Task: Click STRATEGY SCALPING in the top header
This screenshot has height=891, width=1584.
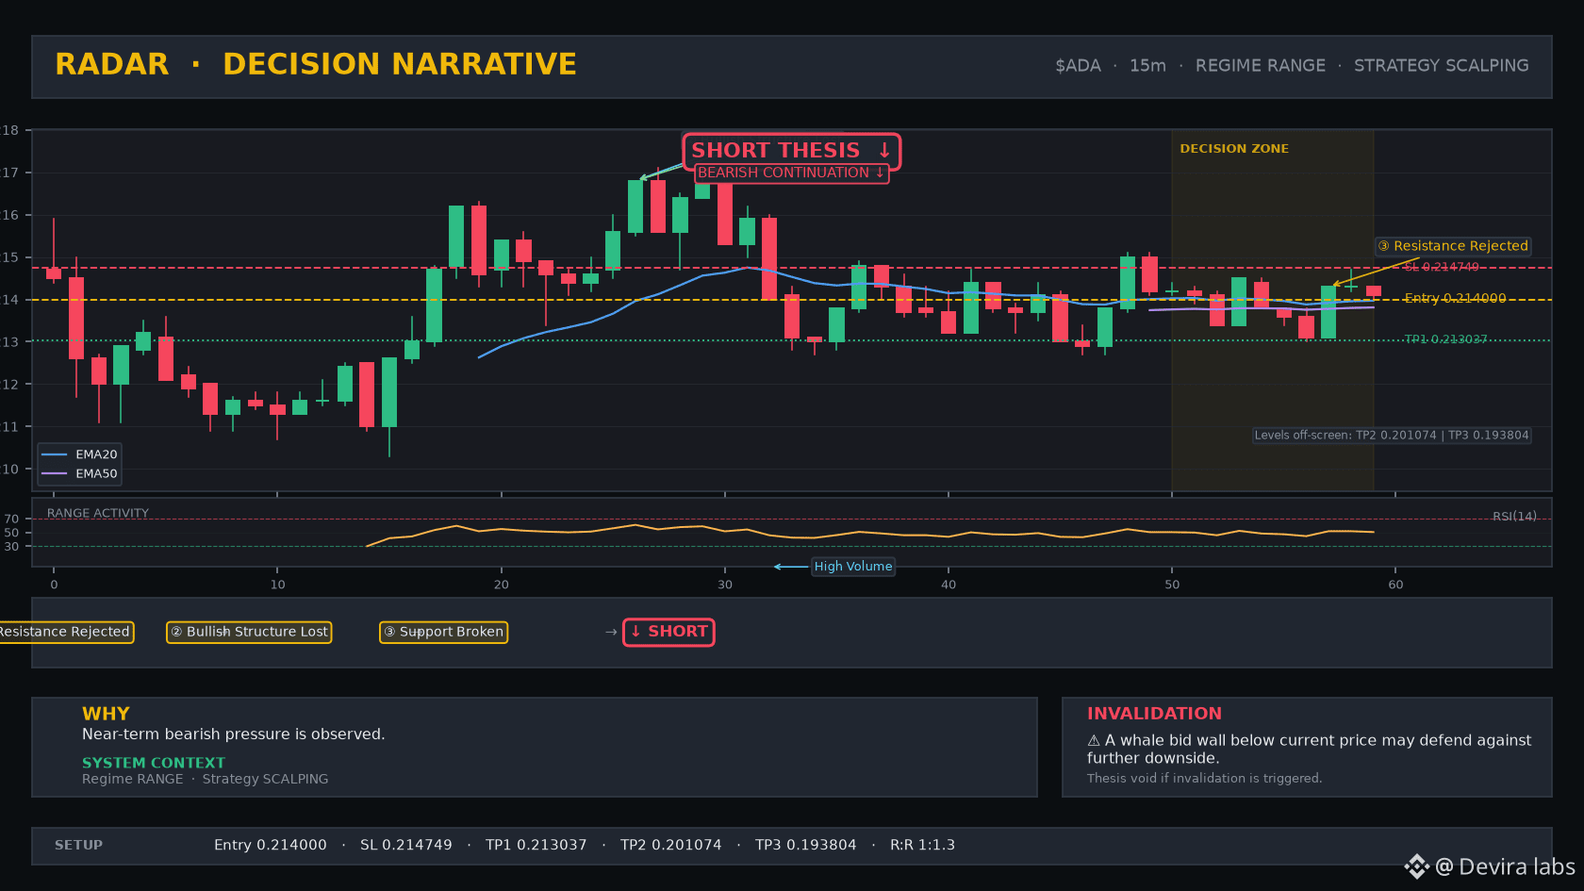Action: 1442,66
